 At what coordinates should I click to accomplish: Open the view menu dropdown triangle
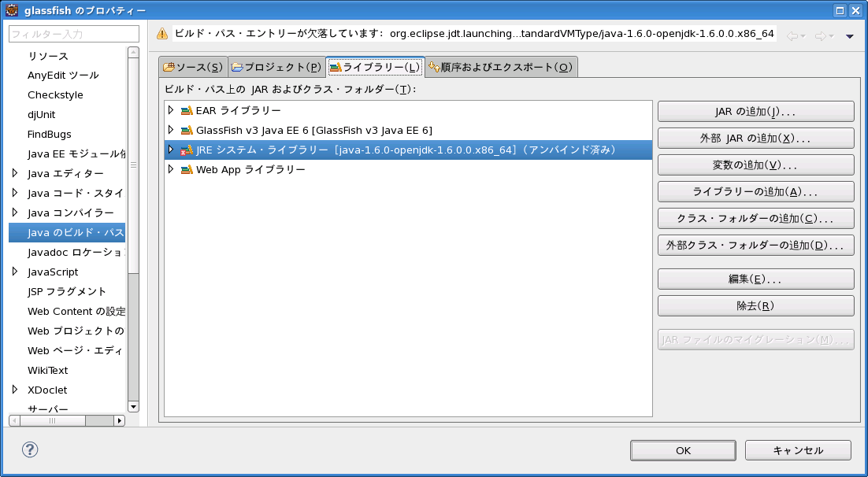click(x=850, y=36)
